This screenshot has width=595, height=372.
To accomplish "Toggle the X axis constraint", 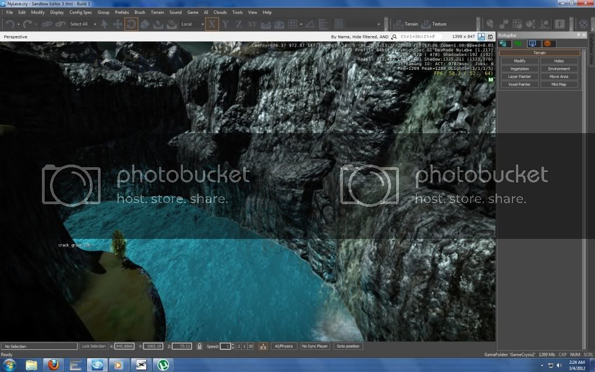I will [x=212, y=24].
